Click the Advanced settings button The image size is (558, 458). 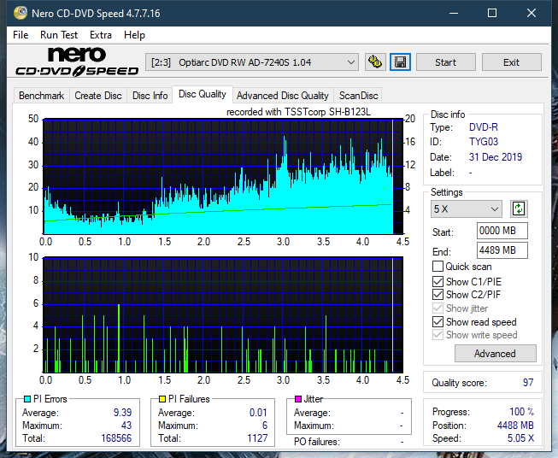click(x=495, y=354)
